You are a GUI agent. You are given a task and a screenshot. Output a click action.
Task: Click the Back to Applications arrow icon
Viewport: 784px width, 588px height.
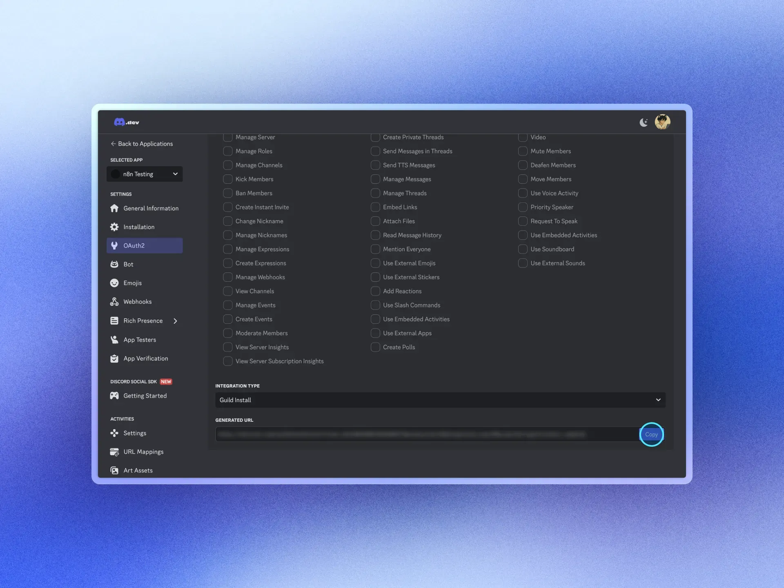tap(113, 144)
